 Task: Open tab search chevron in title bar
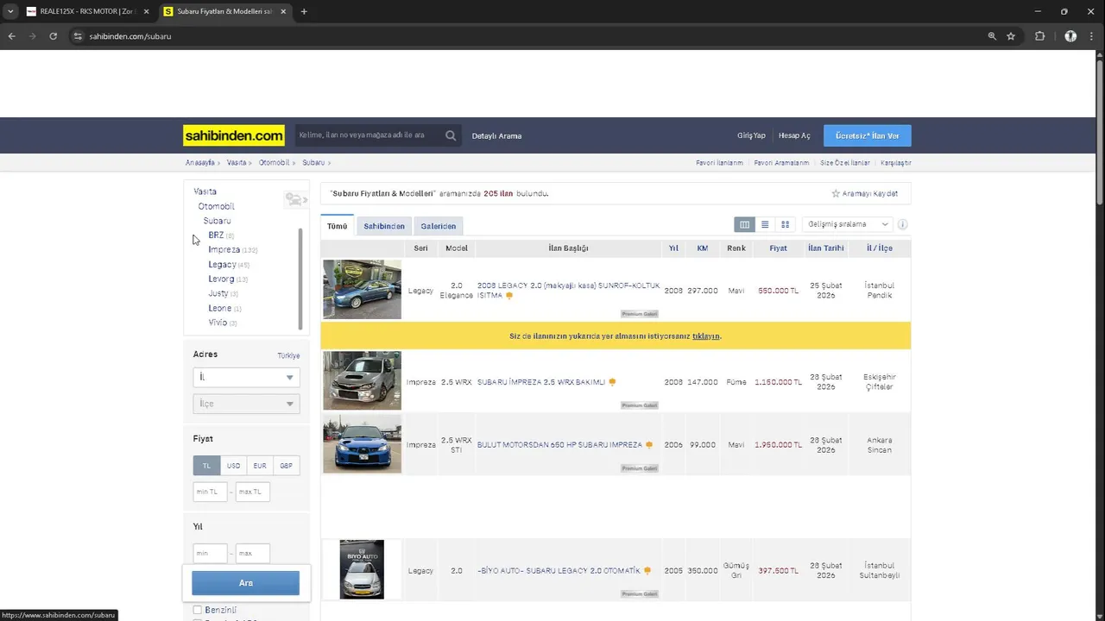point(10,11)
